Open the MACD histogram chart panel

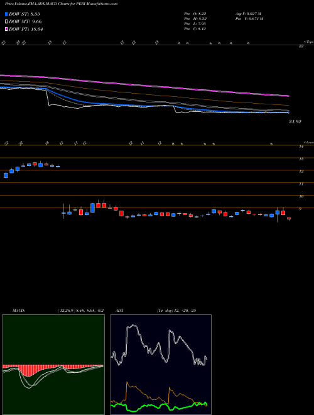coord(53,365)
